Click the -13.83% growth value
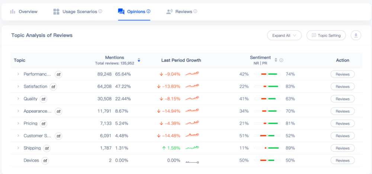The height and width of the screenshot is (174, 372). tap(171, 87)
